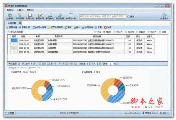Click the 安全退出 exit icon
Viewport: 176px width, 120px height.
(165, 16)
